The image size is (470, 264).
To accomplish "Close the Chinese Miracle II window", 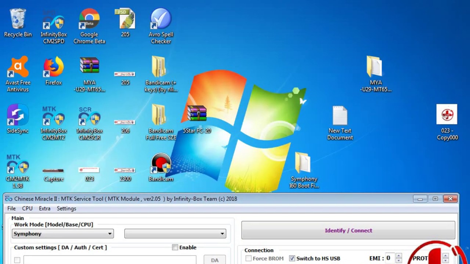I will 450,199.
